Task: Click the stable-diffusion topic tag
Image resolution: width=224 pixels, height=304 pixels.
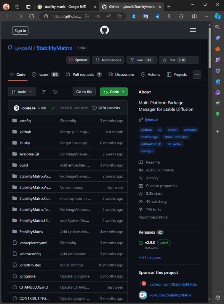Action: [x=176, y=137]
